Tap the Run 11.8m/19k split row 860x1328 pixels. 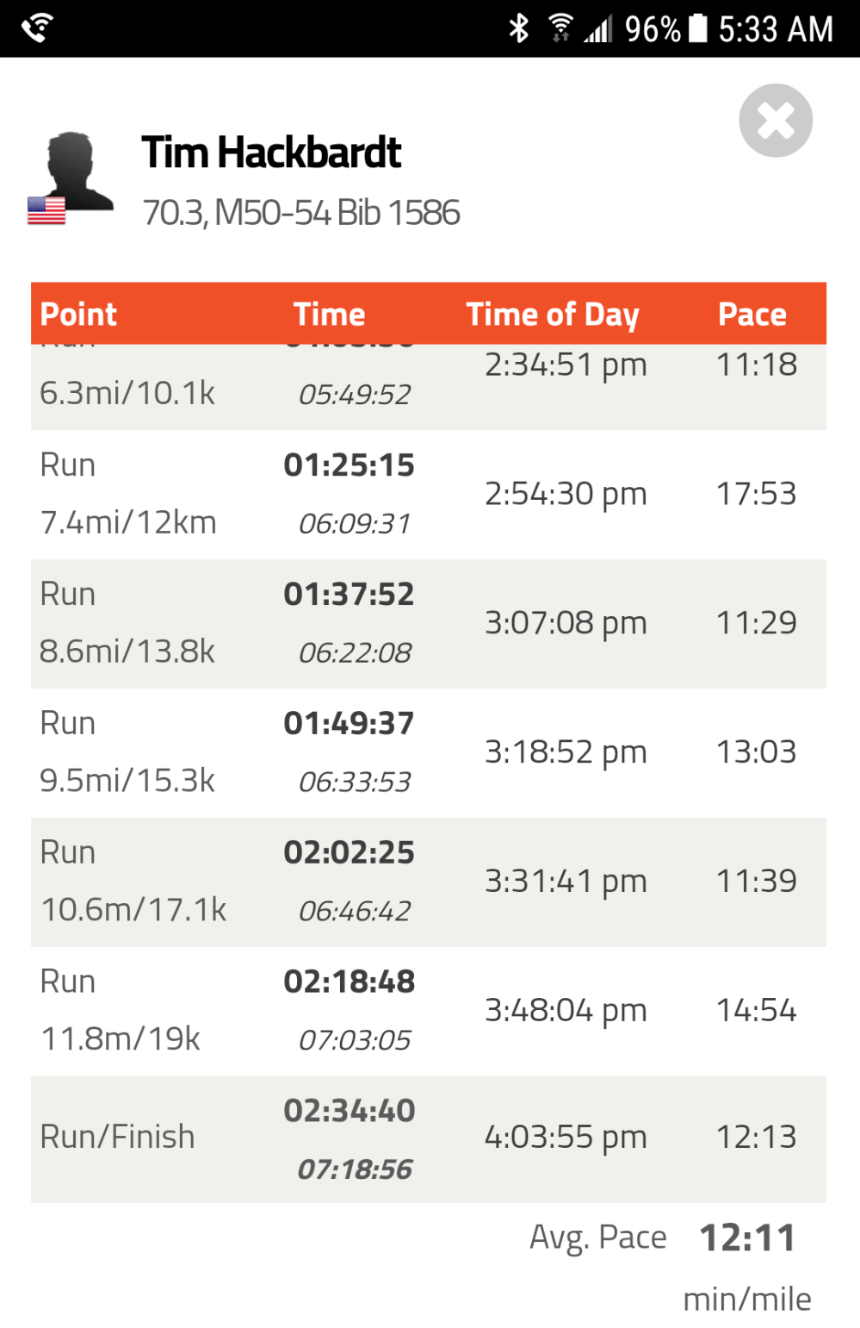point(428,1011)
